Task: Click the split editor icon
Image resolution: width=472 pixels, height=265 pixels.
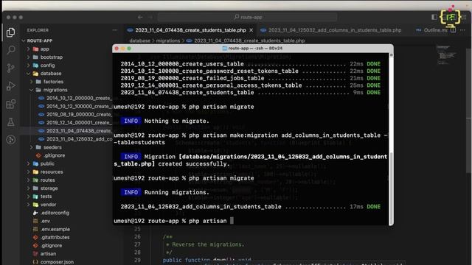Action: click(453, 30)
